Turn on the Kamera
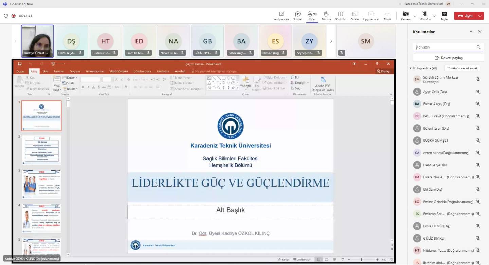Screen dimensions: 489x265 pyautogui.click(x=405, y=16)
